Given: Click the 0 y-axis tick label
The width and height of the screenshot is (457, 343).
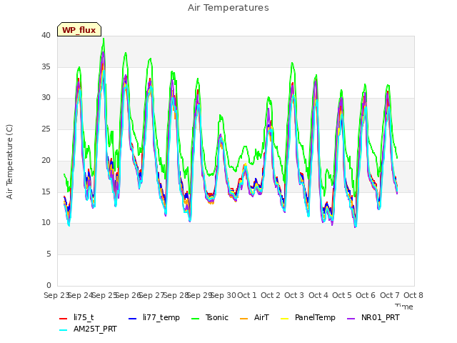Looking at the screenshot, I should [49, 285].
